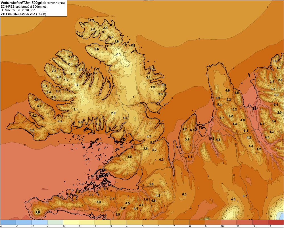Screen dimensions: 284x228
Task: Click the '7.3' temperature value
Action: coord(91,195)
